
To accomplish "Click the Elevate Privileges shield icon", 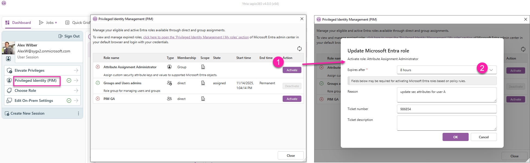I will point(9,71).
